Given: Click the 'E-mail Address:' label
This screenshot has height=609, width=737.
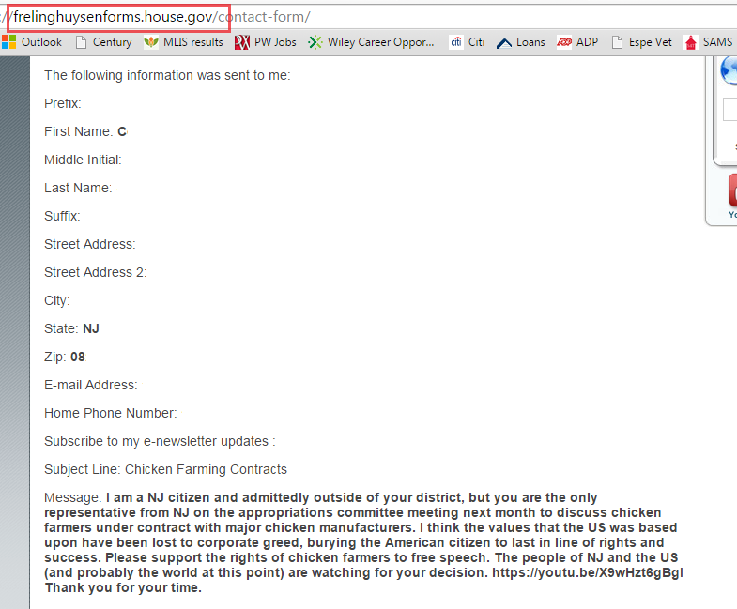Looking at the screenshot, I should [x=91, y=385].
